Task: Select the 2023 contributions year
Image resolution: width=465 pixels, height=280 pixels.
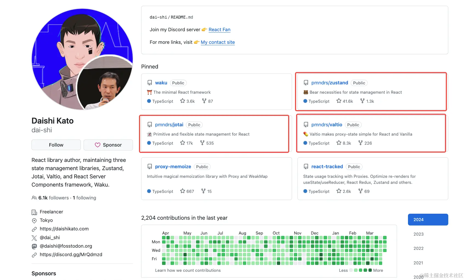Action: pyautogui.click(x=418, y=234)
